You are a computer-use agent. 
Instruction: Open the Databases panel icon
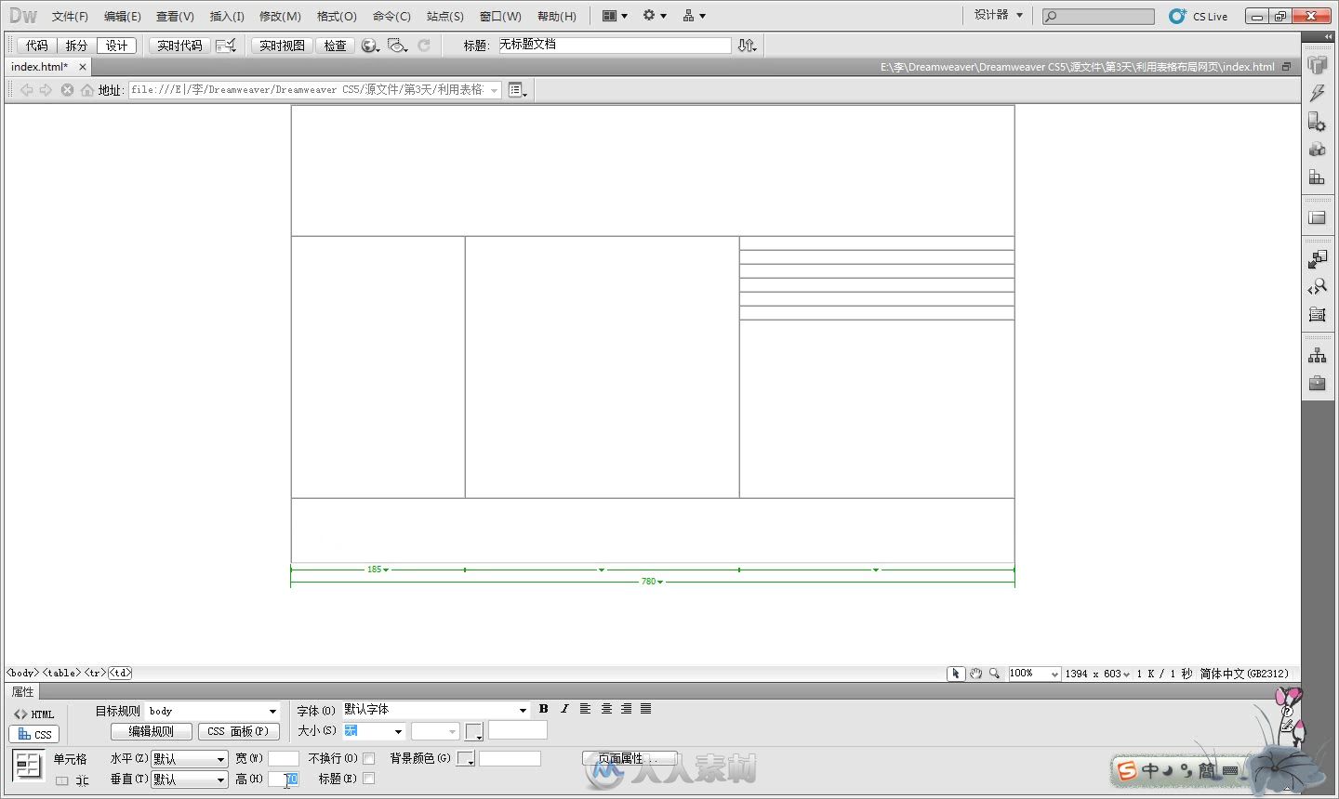(1317, 64)
